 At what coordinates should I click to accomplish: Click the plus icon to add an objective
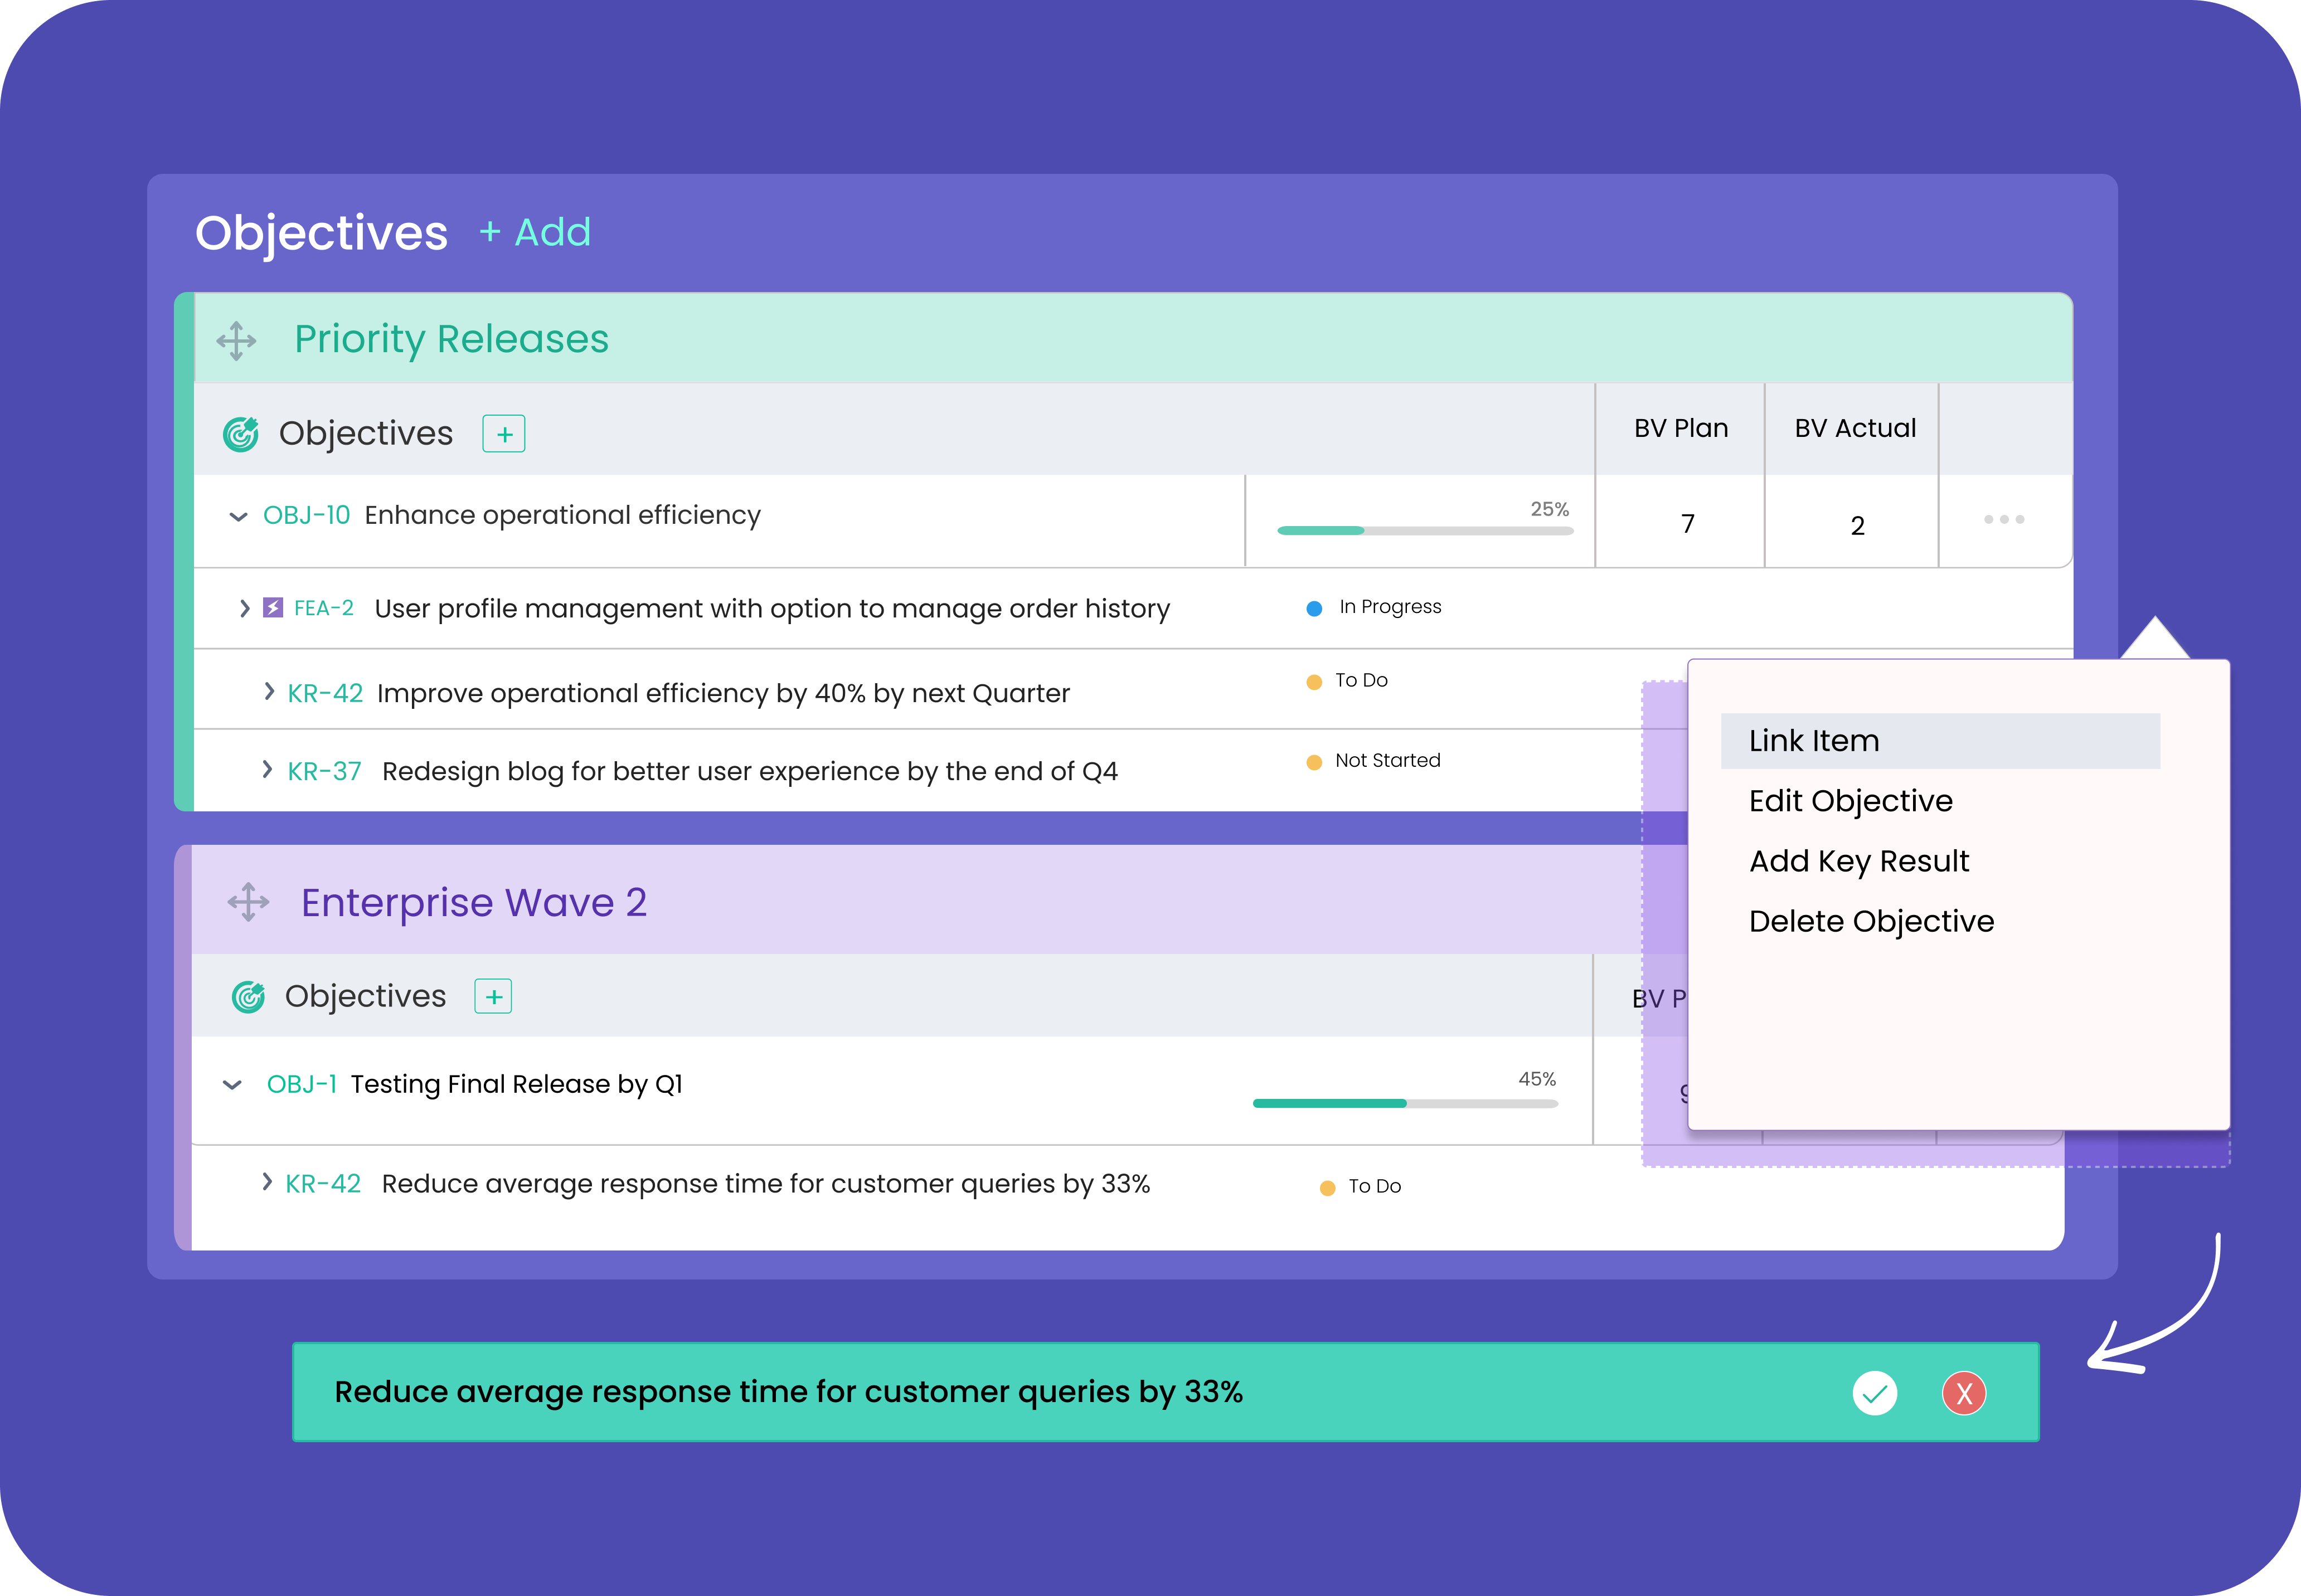tap(504, 433)
